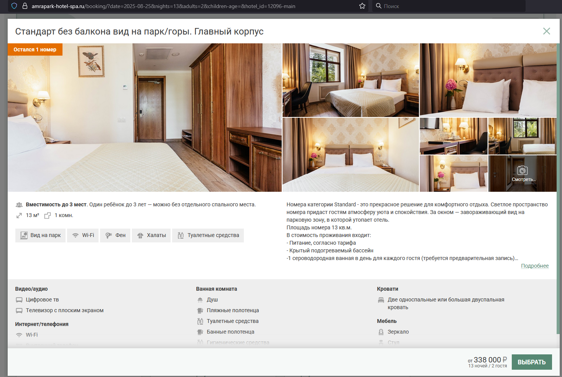Screen dimensions: 562x377
Task: Click the Душ shower icon
Action: point(200,300)
